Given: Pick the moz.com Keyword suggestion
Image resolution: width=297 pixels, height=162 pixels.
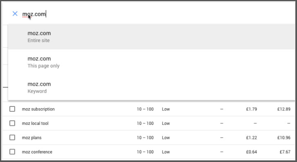Looking at the screenshot, I should 152,87.
